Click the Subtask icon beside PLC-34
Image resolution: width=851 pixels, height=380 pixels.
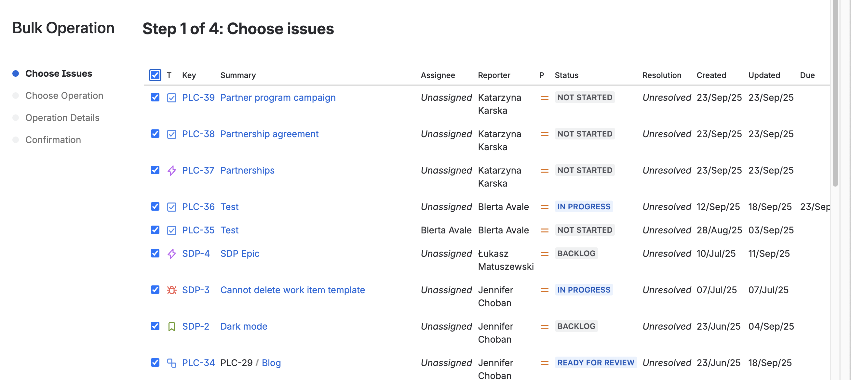[x=171, y=362]
